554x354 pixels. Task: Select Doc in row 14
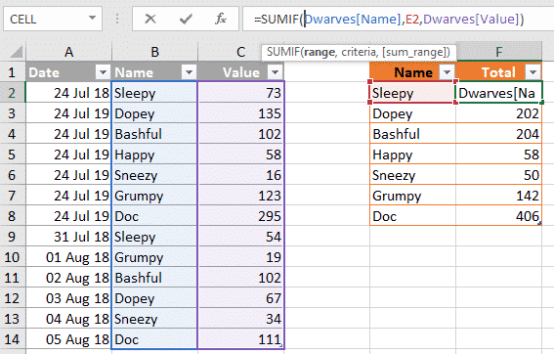[x=154, y=339]
